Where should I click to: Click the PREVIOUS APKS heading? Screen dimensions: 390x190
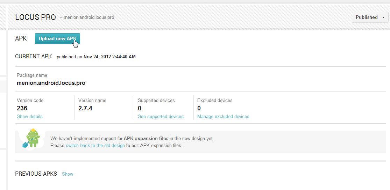[x=36, y=174]
